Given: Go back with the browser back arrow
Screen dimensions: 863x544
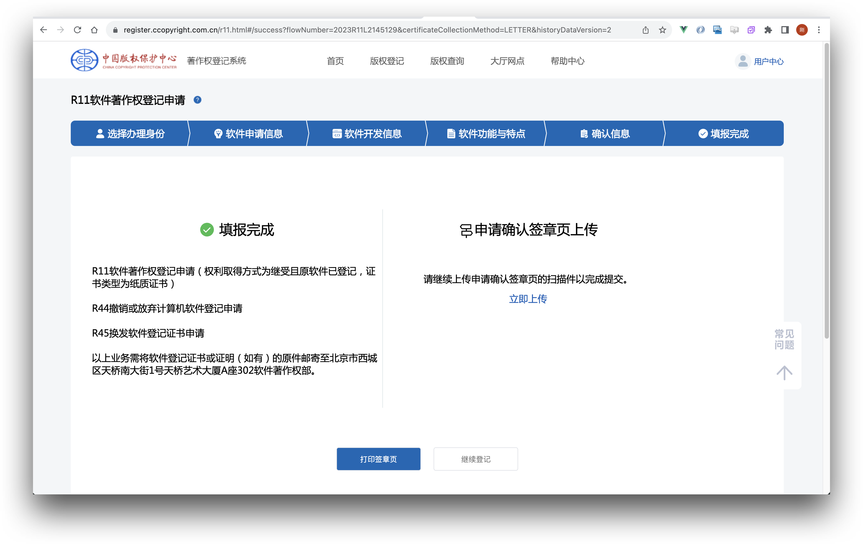Looking at the screenshot, I should pyautogui.click(x=43, y=30).
